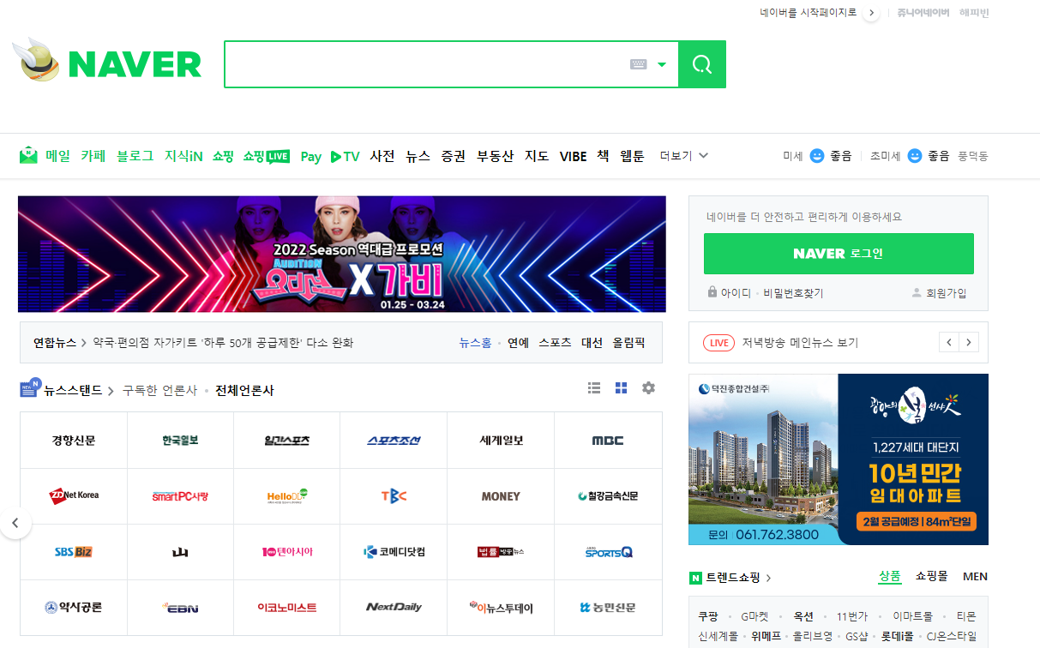Select the 쇼핑몰 tab in trend shopping
Viewport: 1040px width, 648px height.
pos(931,577)
